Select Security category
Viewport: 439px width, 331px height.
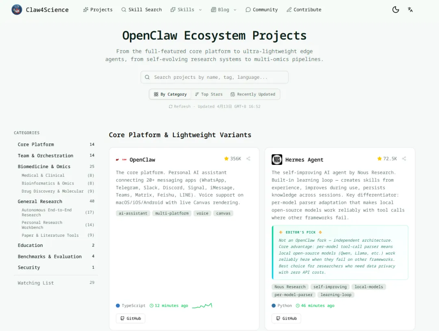click(x=56, y=268)
